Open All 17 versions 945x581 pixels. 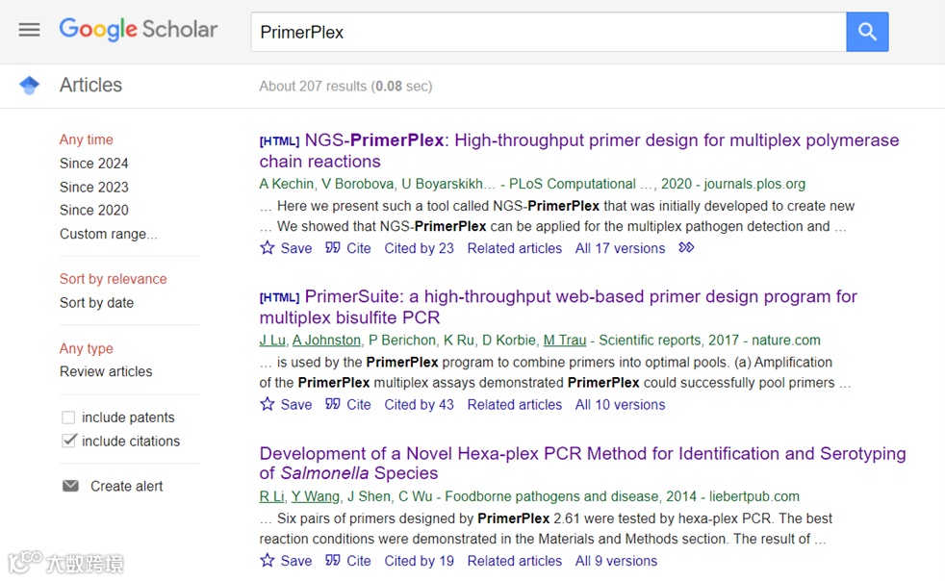(x=620, y=248)
